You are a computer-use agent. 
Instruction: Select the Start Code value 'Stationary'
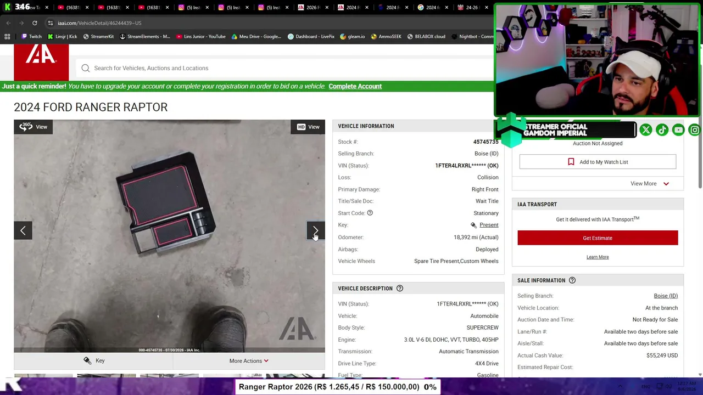(486, 213)
